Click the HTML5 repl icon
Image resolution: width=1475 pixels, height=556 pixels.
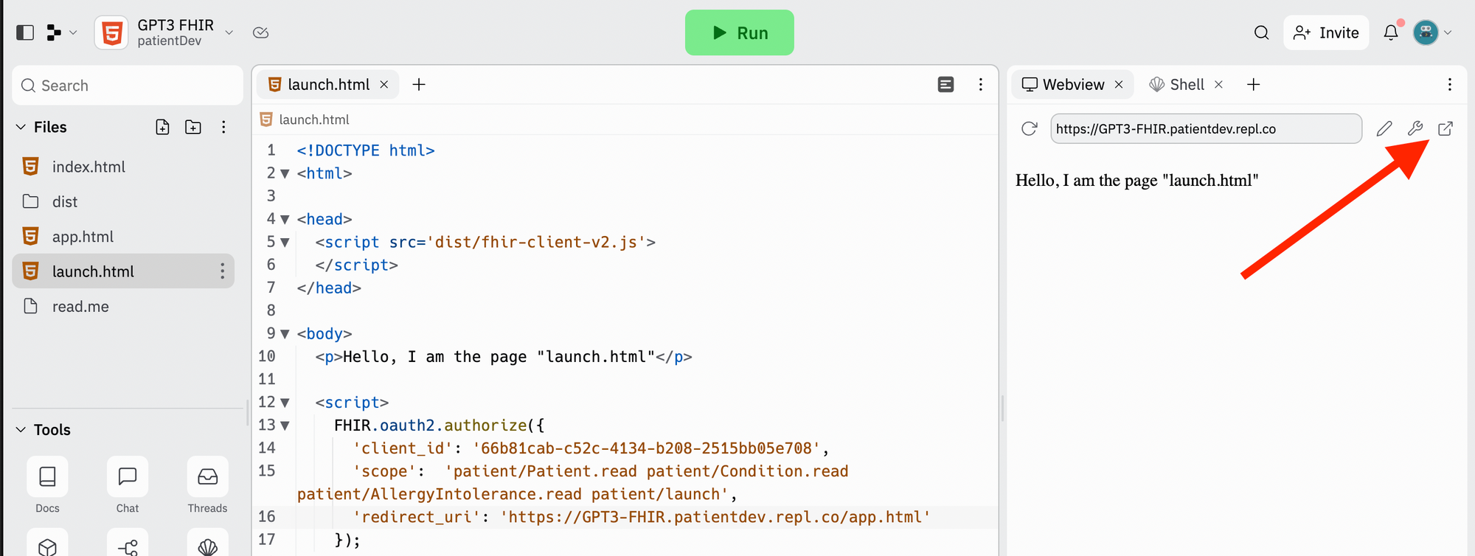pos(112,33)
